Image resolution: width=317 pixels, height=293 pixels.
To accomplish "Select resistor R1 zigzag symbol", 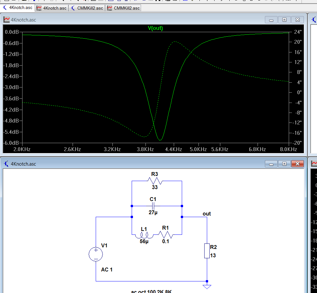I will (166, 235).
